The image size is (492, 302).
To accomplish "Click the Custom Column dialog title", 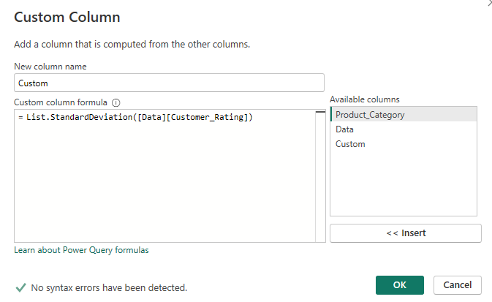I will [x=67, y=17].
